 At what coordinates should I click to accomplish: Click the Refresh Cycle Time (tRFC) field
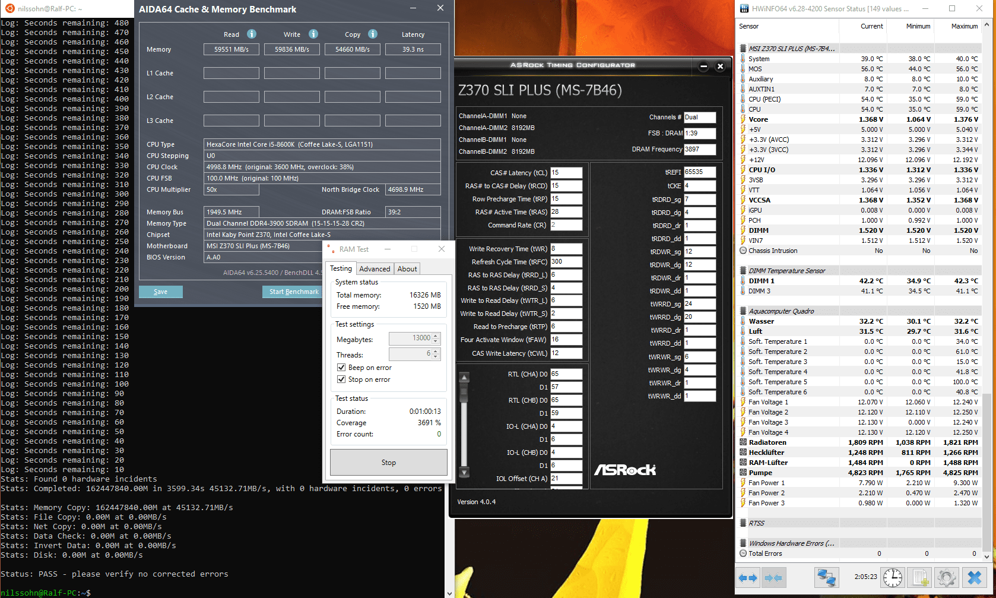click(x=566, y=262)
